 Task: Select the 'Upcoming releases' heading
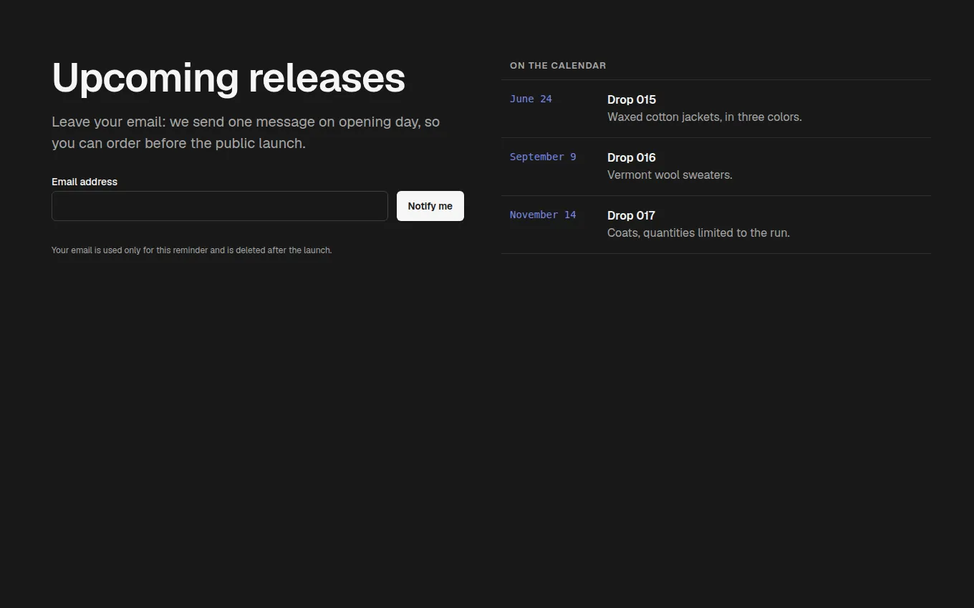pos(228,78)
